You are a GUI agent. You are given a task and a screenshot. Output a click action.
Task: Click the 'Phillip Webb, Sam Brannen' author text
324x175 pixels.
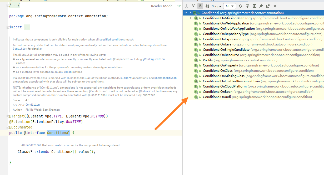pyautogui.click(x=43, y=110)
